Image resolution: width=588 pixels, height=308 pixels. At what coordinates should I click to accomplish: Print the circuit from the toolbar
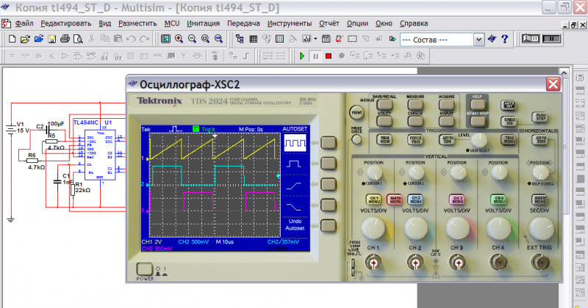[65, 39]
